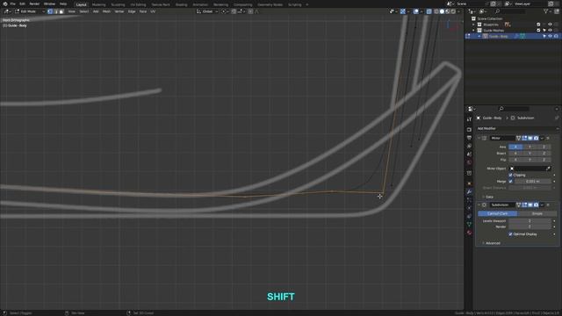
Task: Open the Global transform orientation dropdown
Action: coord(207,11)
